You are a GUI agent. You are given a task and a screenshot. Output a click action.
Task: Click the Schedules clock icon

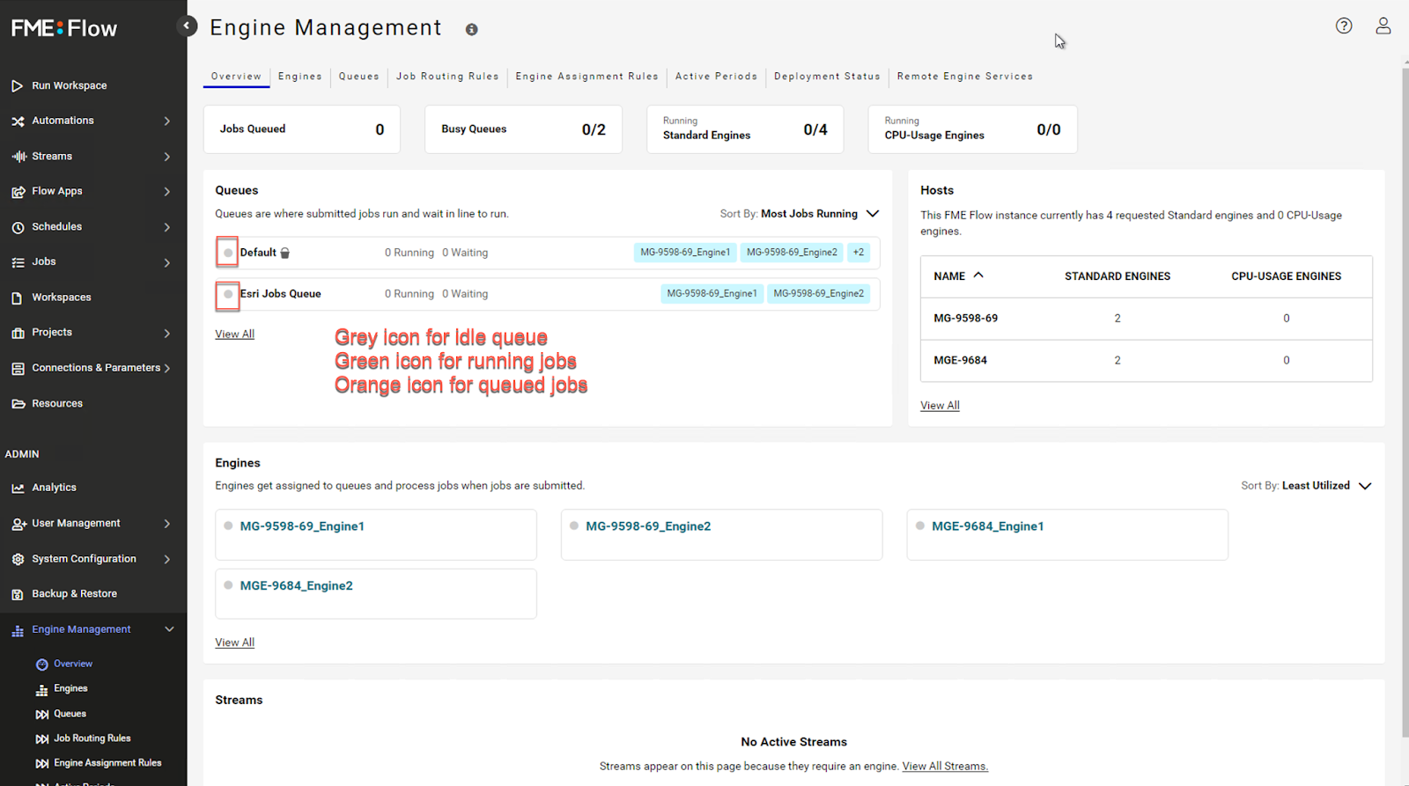click(x=18, y=227)
